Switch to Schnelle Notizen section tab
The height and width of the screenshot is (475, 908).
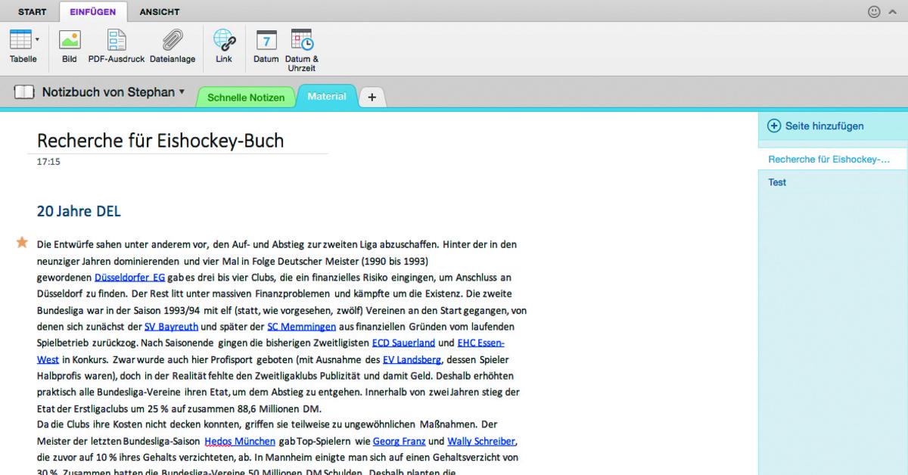pyautogui.click(x=246, y=97)
